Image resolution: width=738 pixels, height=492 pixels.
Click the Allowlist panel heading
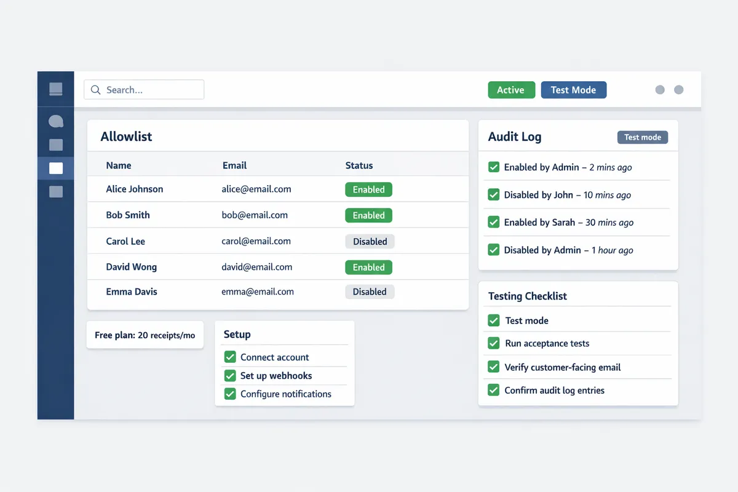126,137
